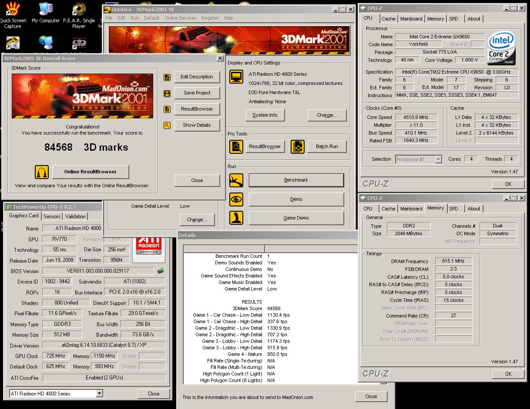The height and width of the screenshot is (409, 530).
Task: Click the Batch Run icon in Pro Tools
Action: (298, 147)
